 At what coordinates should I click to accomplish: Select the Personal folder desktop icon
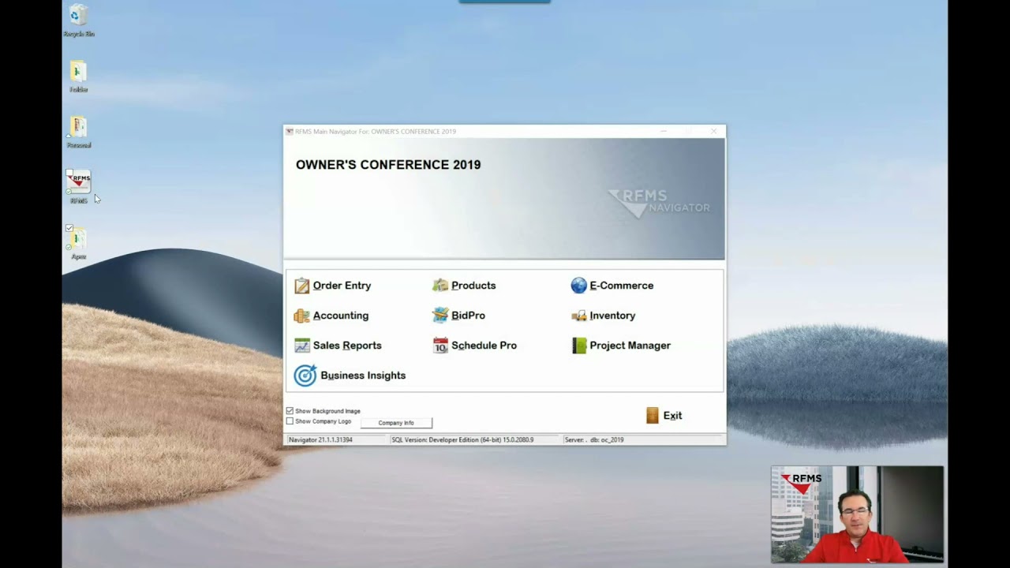[x=78, y=132]
